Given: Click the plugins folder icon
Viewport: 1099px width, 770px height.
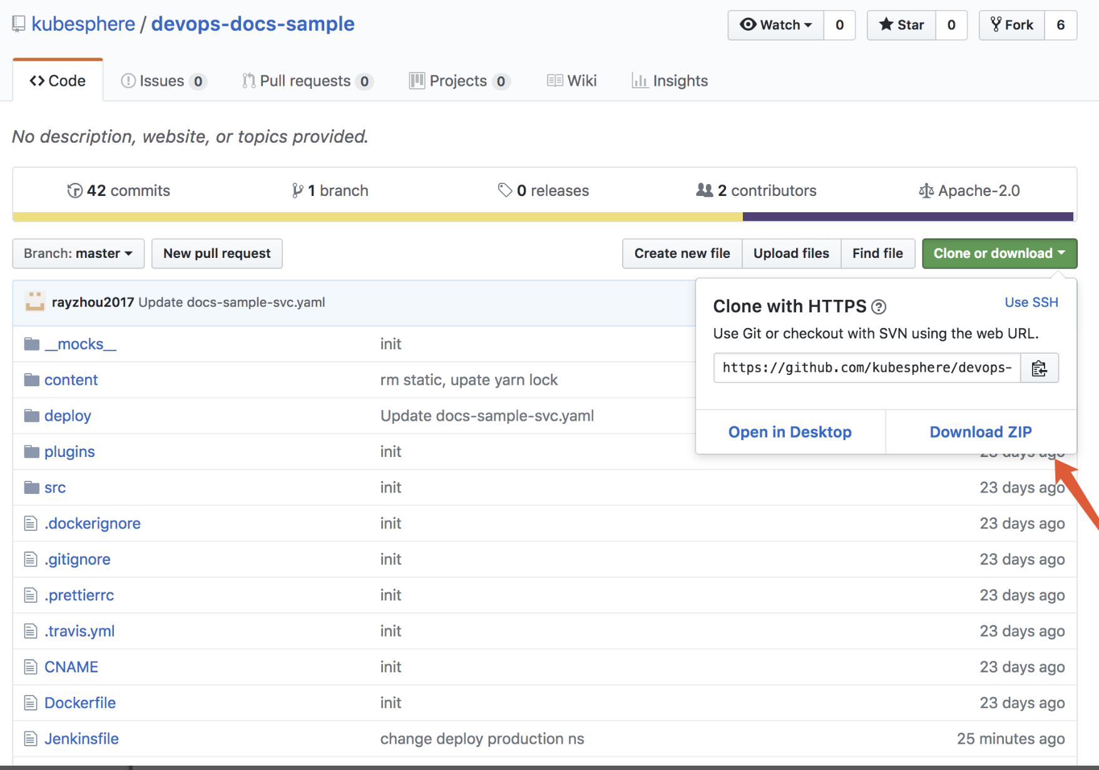Looking at the screenshot, I should tap(31, 451).
